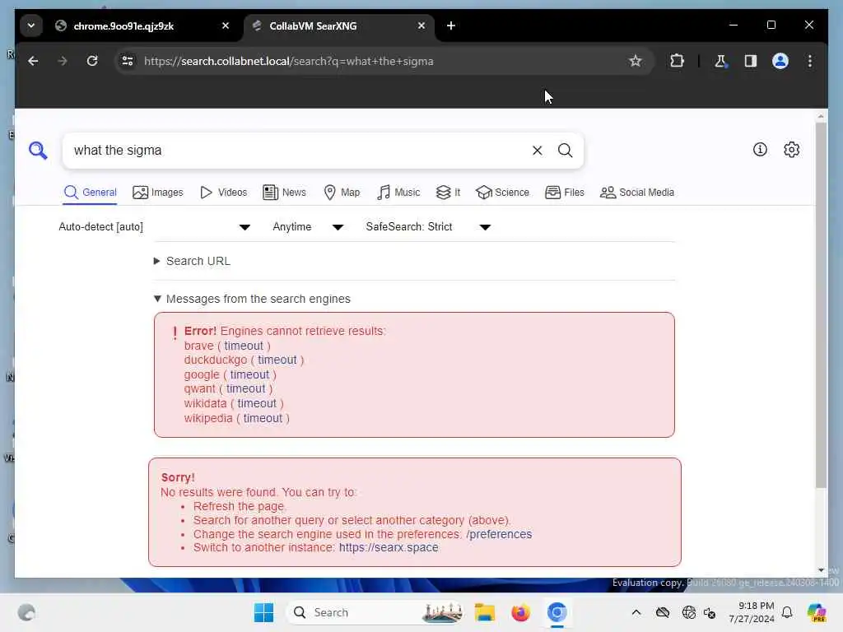This screenshot has width=843, height=632.
Task: Click the page vertical scrollbar thumb
Action: tap(821, 305)
